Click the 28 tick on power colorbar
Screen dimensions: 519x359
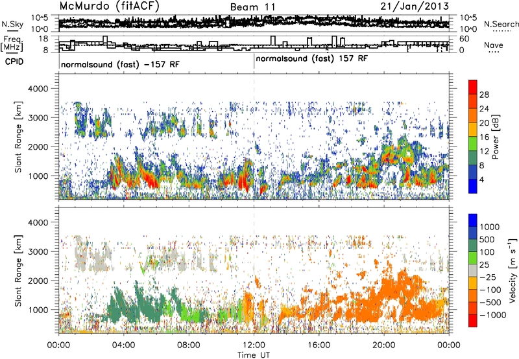tap(484, 95)
